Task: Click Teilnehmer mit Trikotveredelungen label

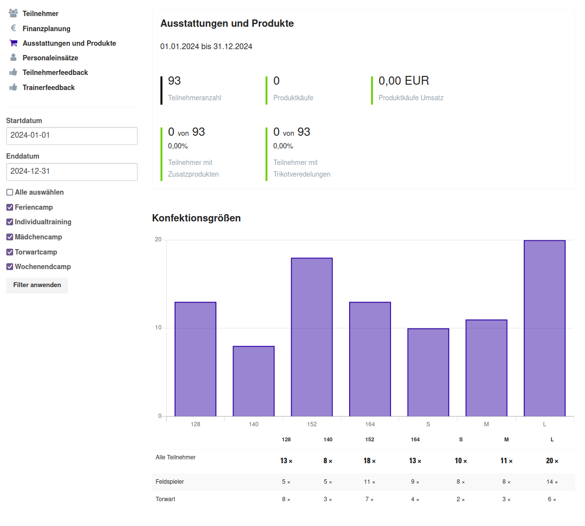Action: 302,168
